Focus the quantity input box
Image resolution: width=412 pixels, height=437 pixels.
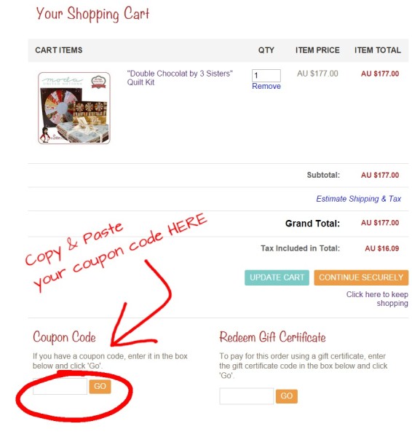(266, 76)
